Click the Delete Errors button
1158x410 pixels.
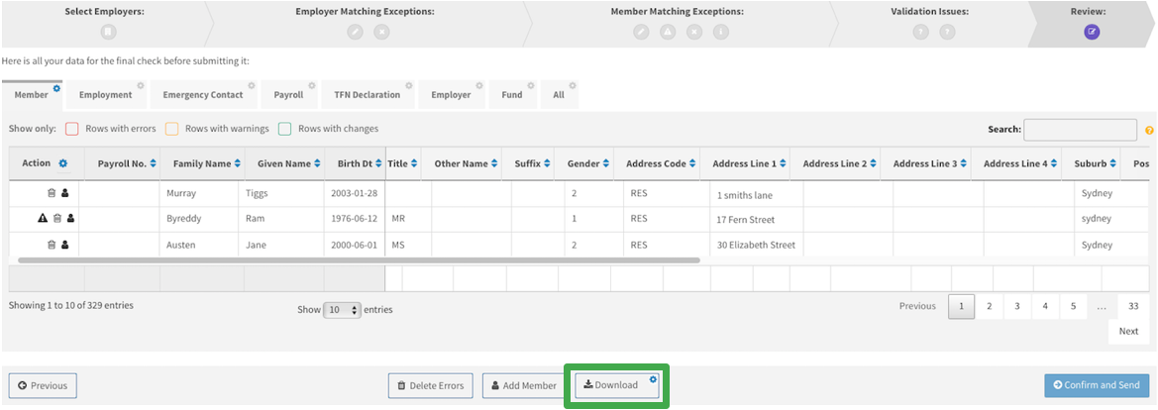pos(431,385)
